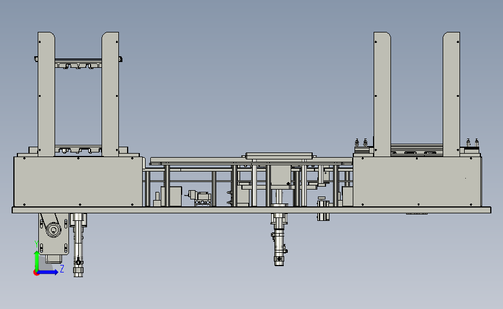Image resolution: width=503 pixels, height=309 pixels.
Task: Select the rightmost tall upright column
Action: click(451, 94)
